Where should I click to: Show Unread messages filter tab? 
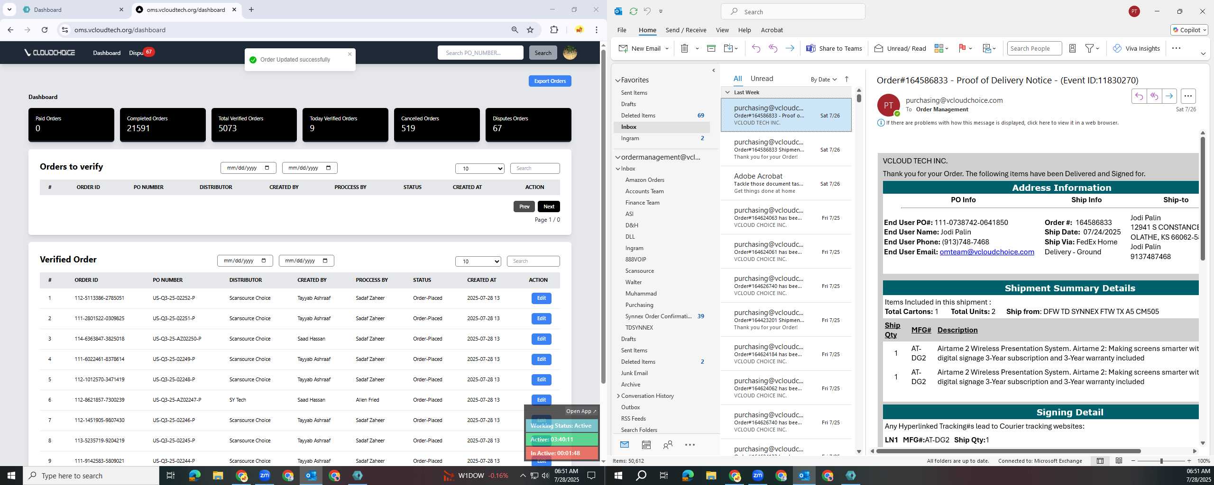coord(762,79)
